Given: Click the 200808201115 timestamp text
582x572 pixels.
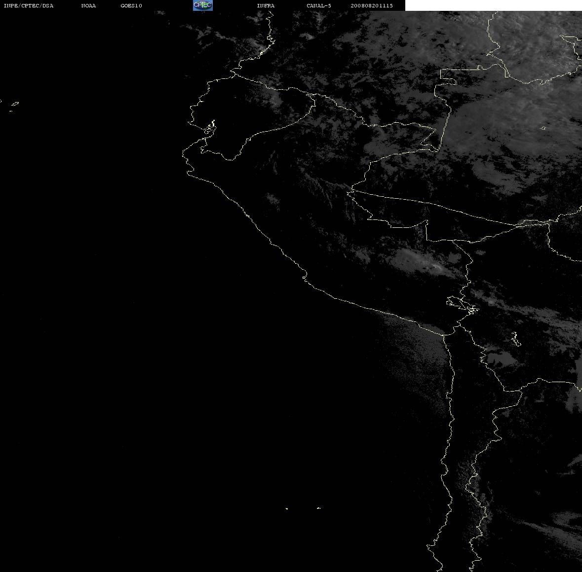Looking at the screenshot, I should [372, 5].
